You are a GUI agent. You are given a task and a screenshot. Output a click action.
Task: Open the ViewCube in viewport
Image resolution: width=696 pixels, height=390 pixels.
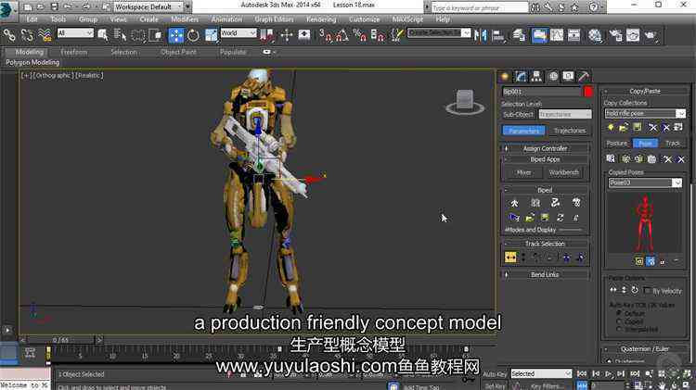pos(465,102)
